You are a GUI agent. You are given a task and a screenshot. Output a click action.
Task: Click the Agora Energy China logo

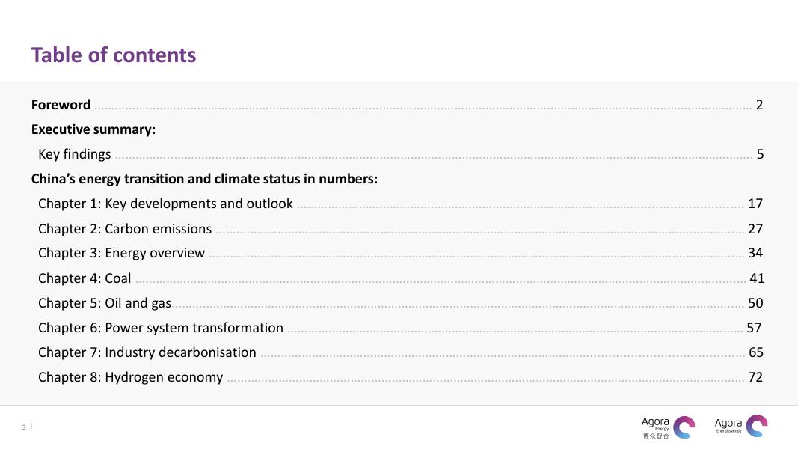[x=668, y=427]
